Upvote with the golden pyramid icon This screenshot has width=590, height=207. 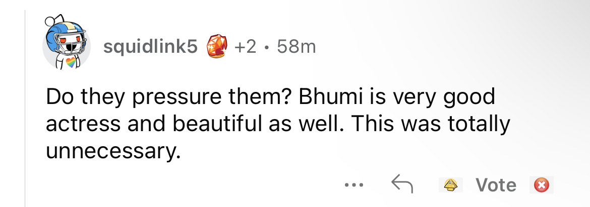click(450, 185)
